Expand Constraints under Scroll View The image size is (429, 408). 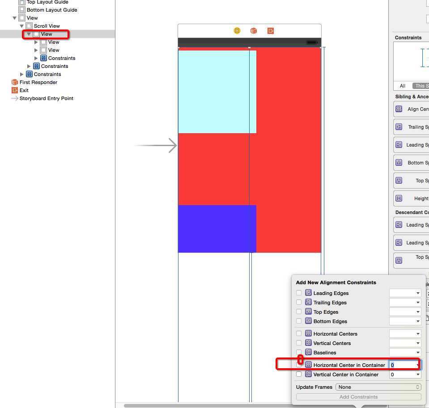pos(29,66)
